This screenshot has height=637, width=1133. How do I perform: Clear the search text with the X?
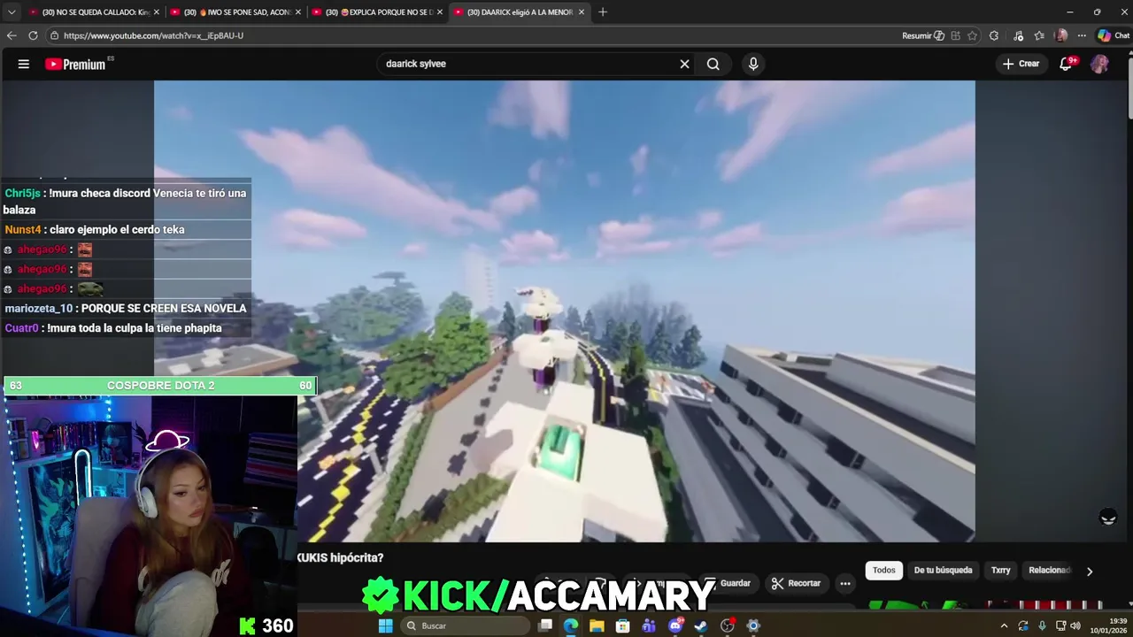684,64
